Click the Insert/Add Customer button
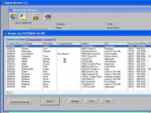The image size is (151, 113). (x=20, y=102)
